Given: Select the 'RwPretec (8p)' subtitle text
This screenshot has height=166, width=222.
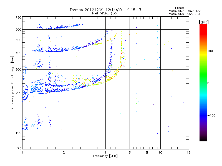Looking at the screenshot, I should pos(105,13).
